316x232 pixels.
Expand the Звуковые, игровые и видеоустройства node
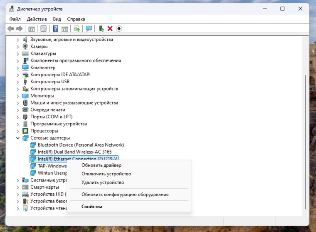[x=18, y=40]
